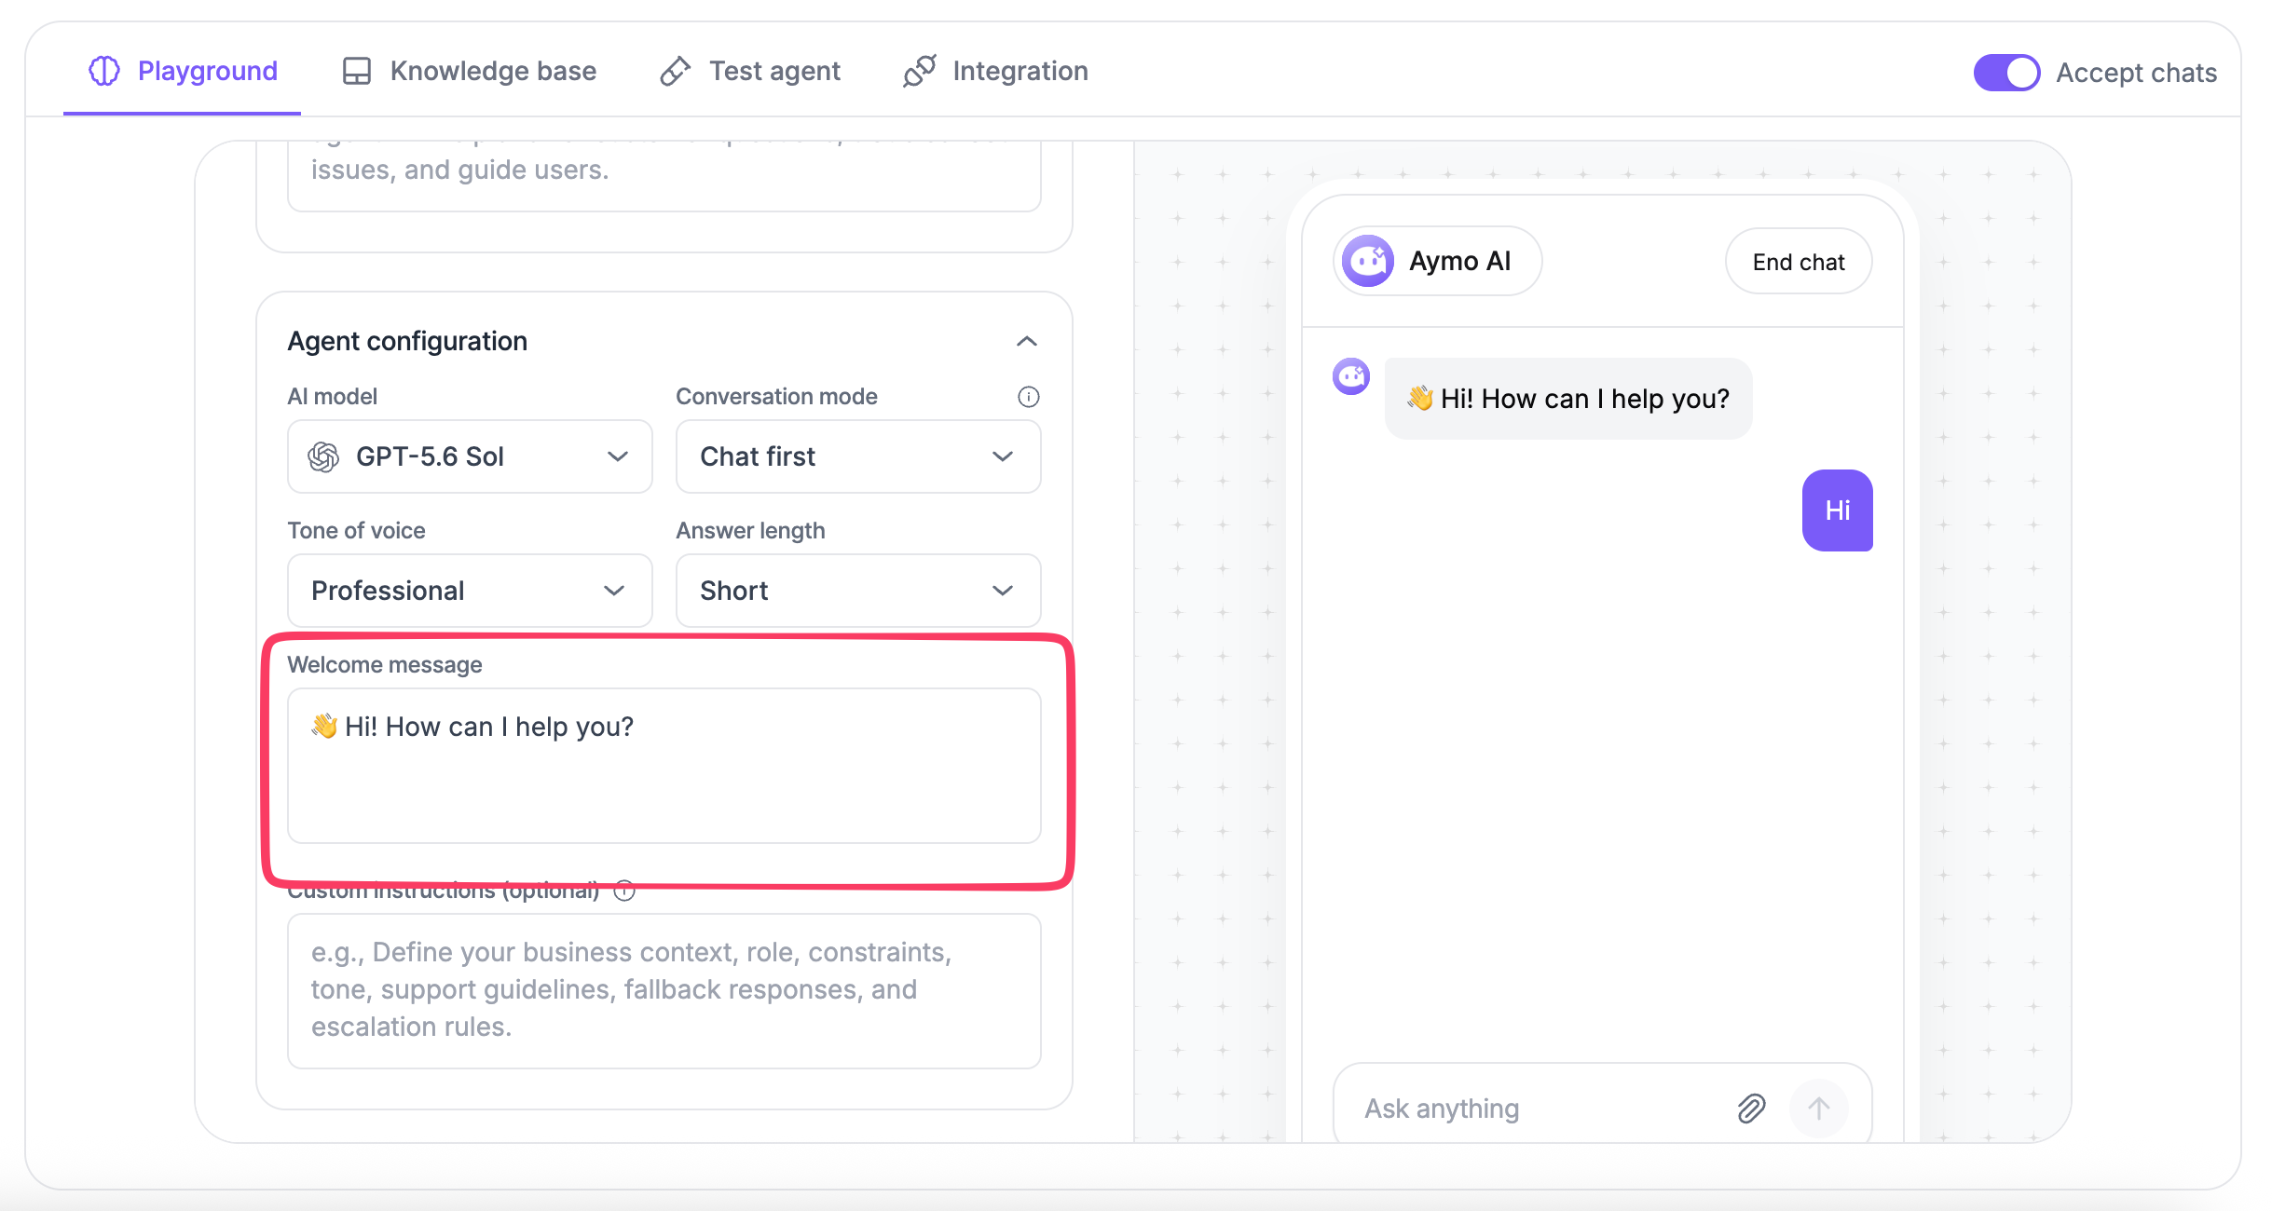Toggle the Accept chats switch

coord(2006,73)
